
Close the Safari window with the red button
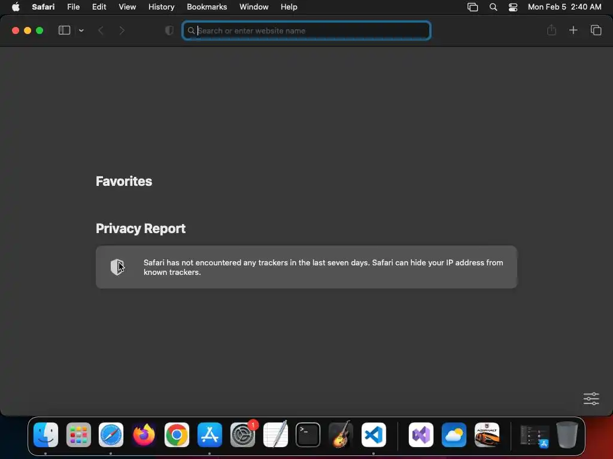tap(16, 30)
